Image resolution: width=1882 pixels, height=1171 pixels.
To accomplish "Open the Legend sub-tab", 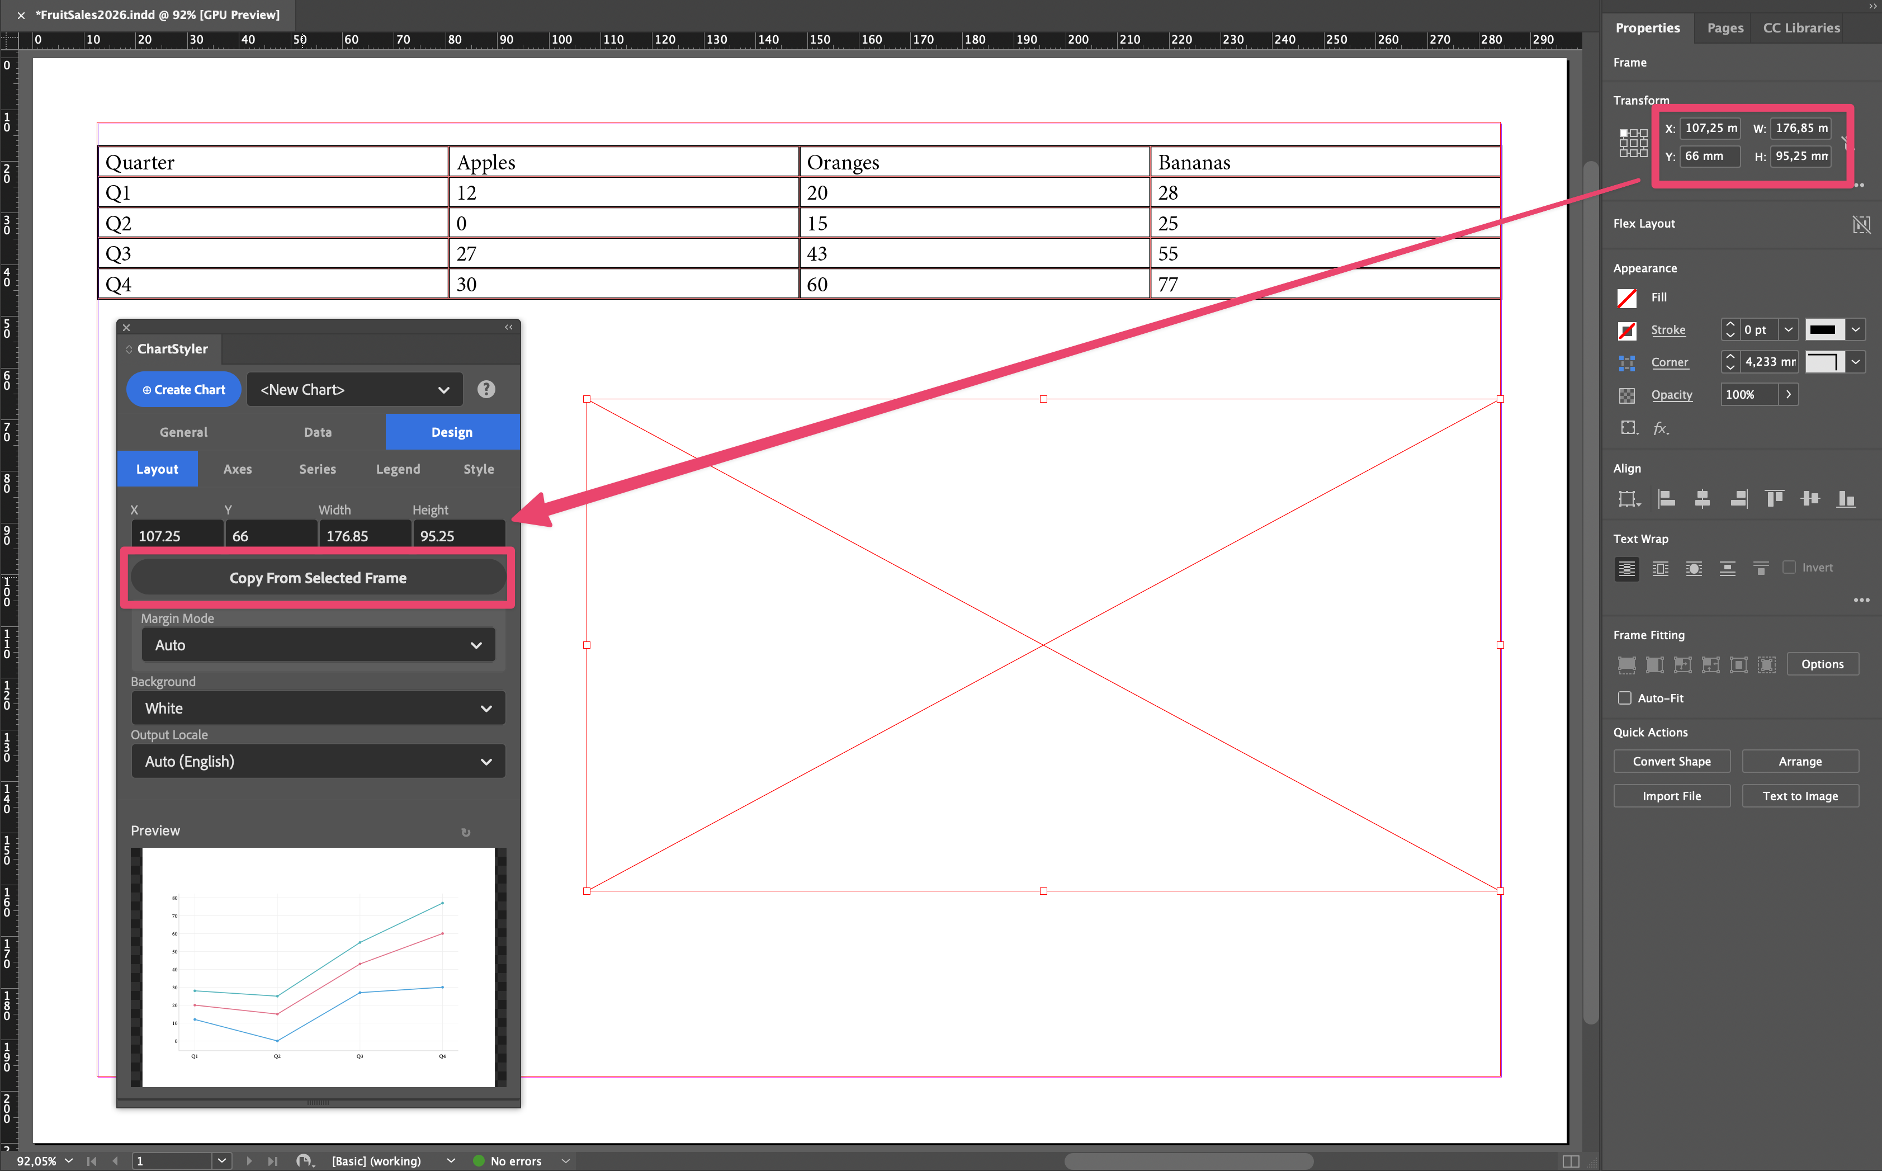I will click(398, 469).
